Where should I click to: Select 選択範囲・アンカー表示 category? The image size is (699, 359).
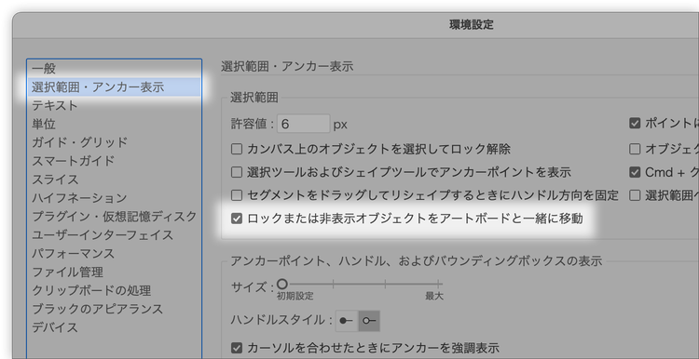[x=114, y=87]
